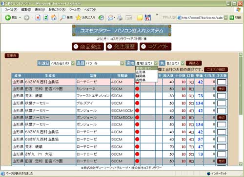Screen dimensions: 244x177
Task: Go to the Home page icon
Action: coord(54,18)
